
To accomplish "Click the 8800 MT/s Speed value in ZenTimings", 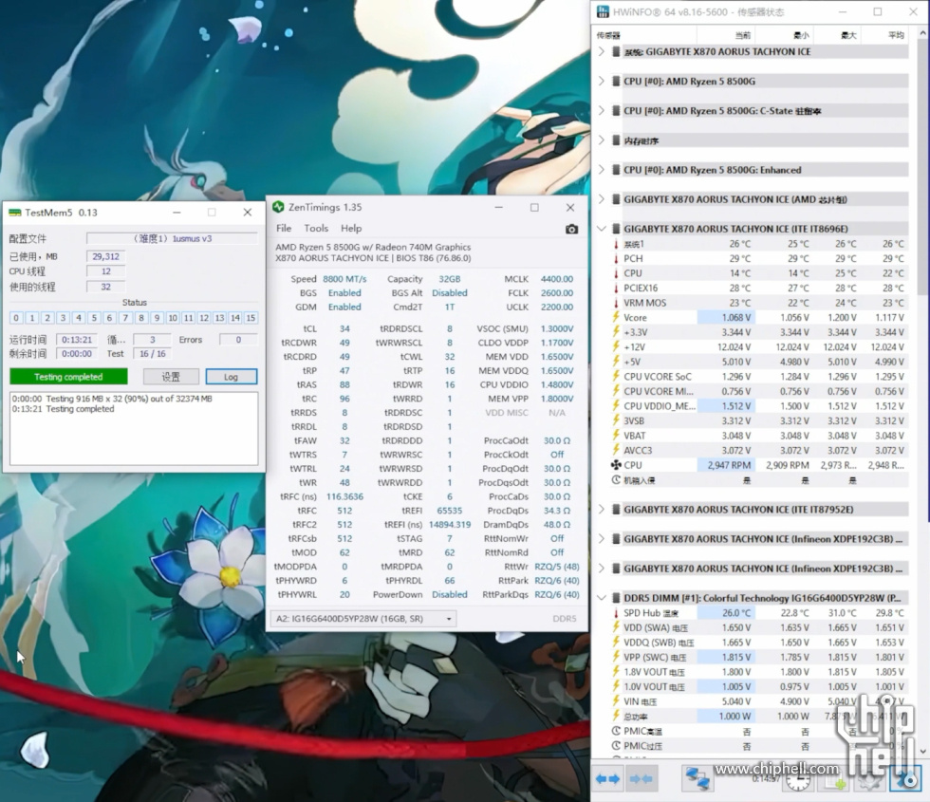I will tap(344, 279).
